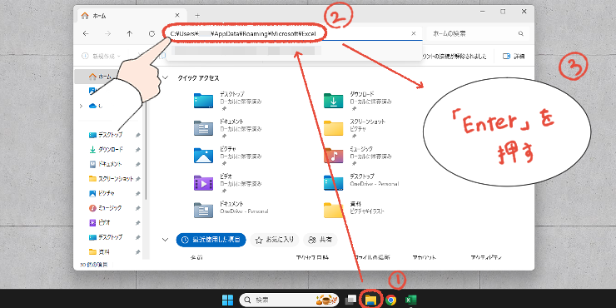Go back using the back arrow
This screenshot has width=616, height=308.
tap(86, 34)
